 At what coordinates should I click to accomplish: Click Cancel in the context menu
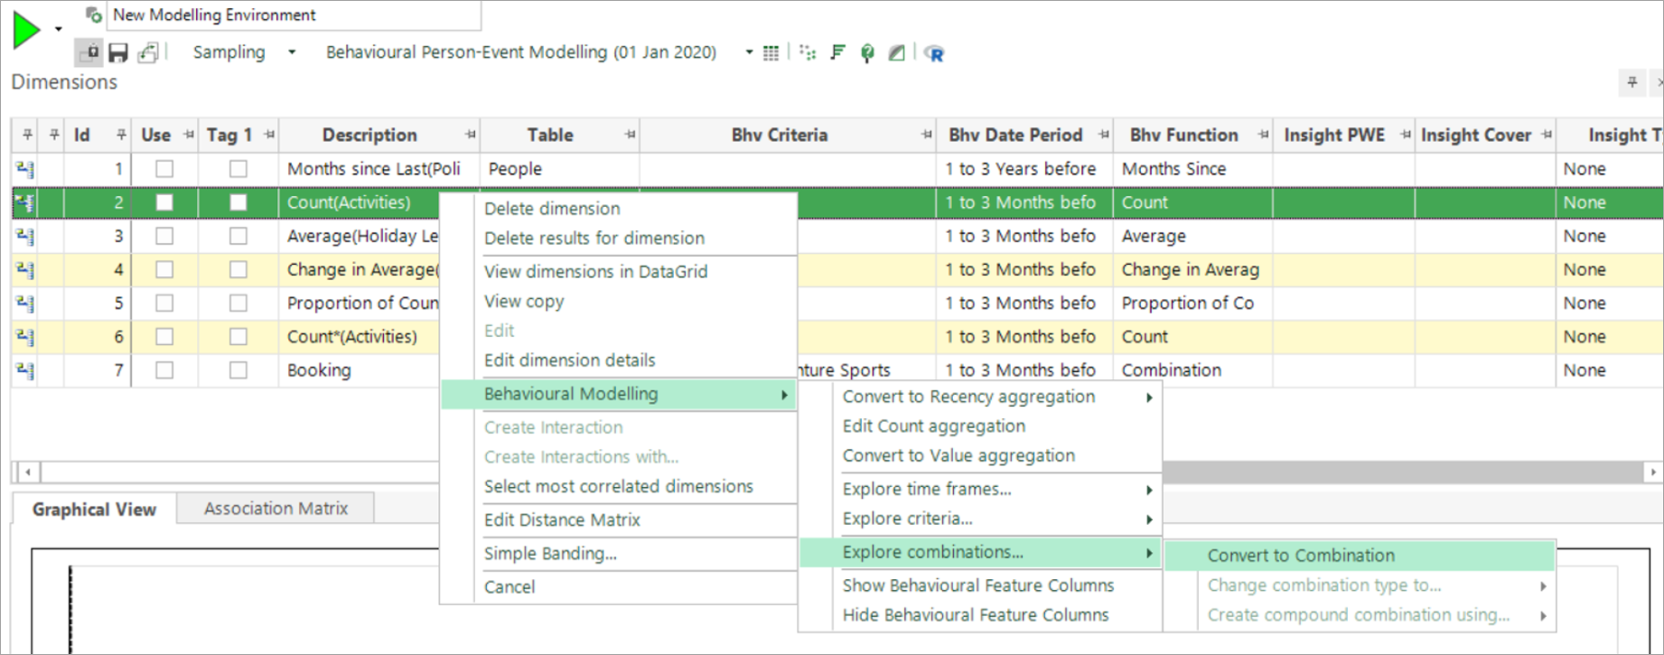[509, 587]
